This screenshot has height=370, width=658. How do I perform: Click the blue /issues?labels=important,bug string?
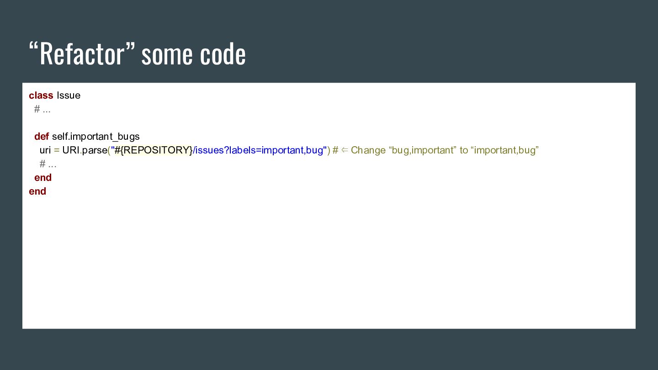pyautogui.click(x=259, y=150)
